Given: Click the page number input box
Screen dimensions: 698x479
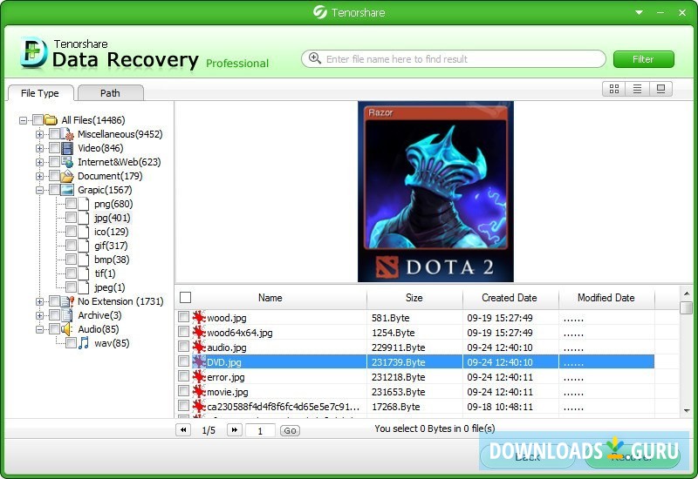Looking at the screenshot, I should point(260,430).
